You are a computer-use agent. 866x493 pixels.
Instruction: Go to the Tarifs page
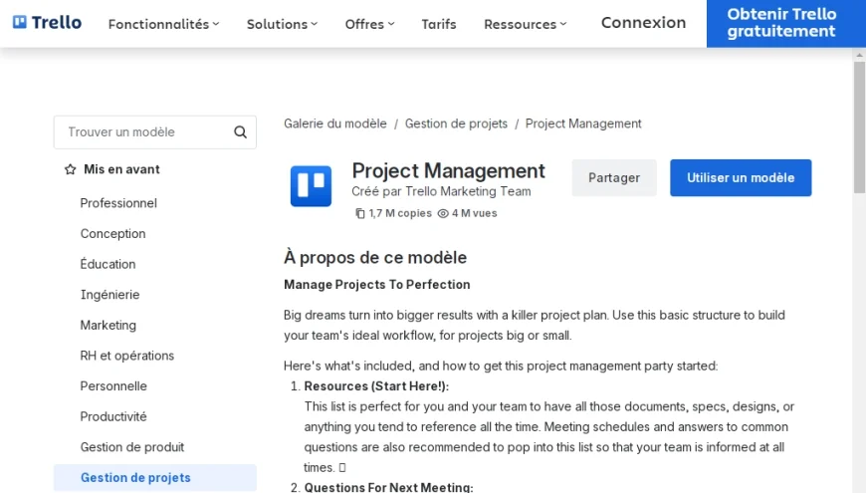coord(439,24)
